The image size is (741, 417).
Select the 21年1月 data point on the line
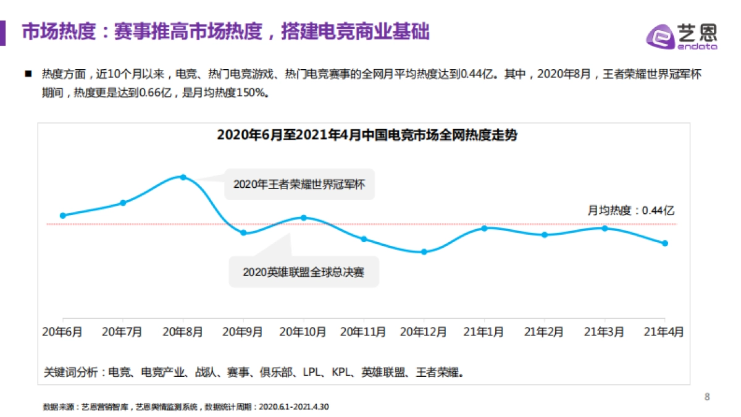click(484, 227)
